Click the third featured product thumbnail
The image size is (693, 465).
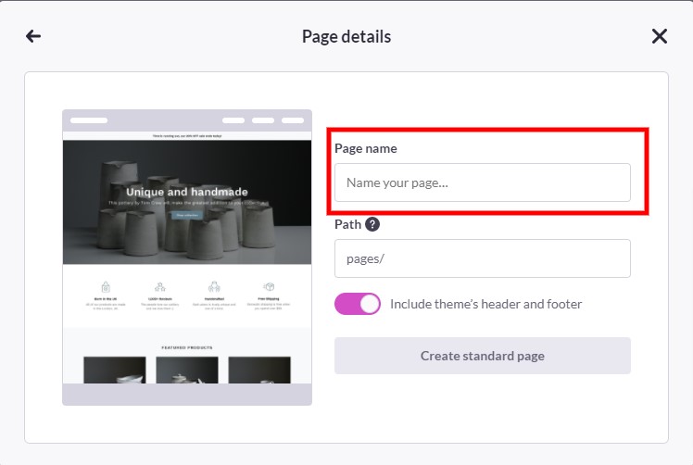(x=258, y=370)
